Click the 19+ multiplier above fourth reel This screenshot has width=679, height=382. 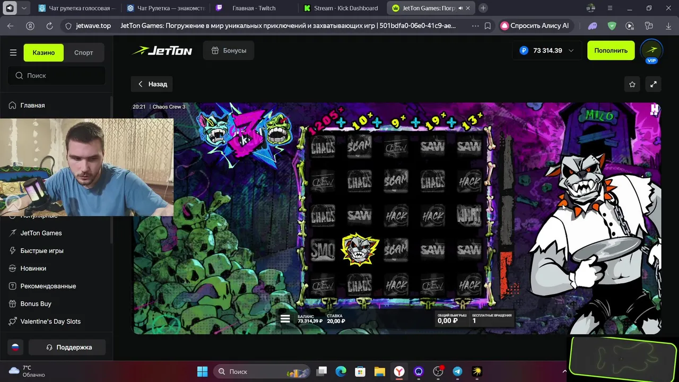pyautogui.click(x=435, y=121)
